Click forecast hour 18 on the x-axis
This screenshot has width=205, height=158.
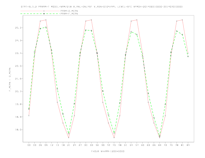(63, 145)
